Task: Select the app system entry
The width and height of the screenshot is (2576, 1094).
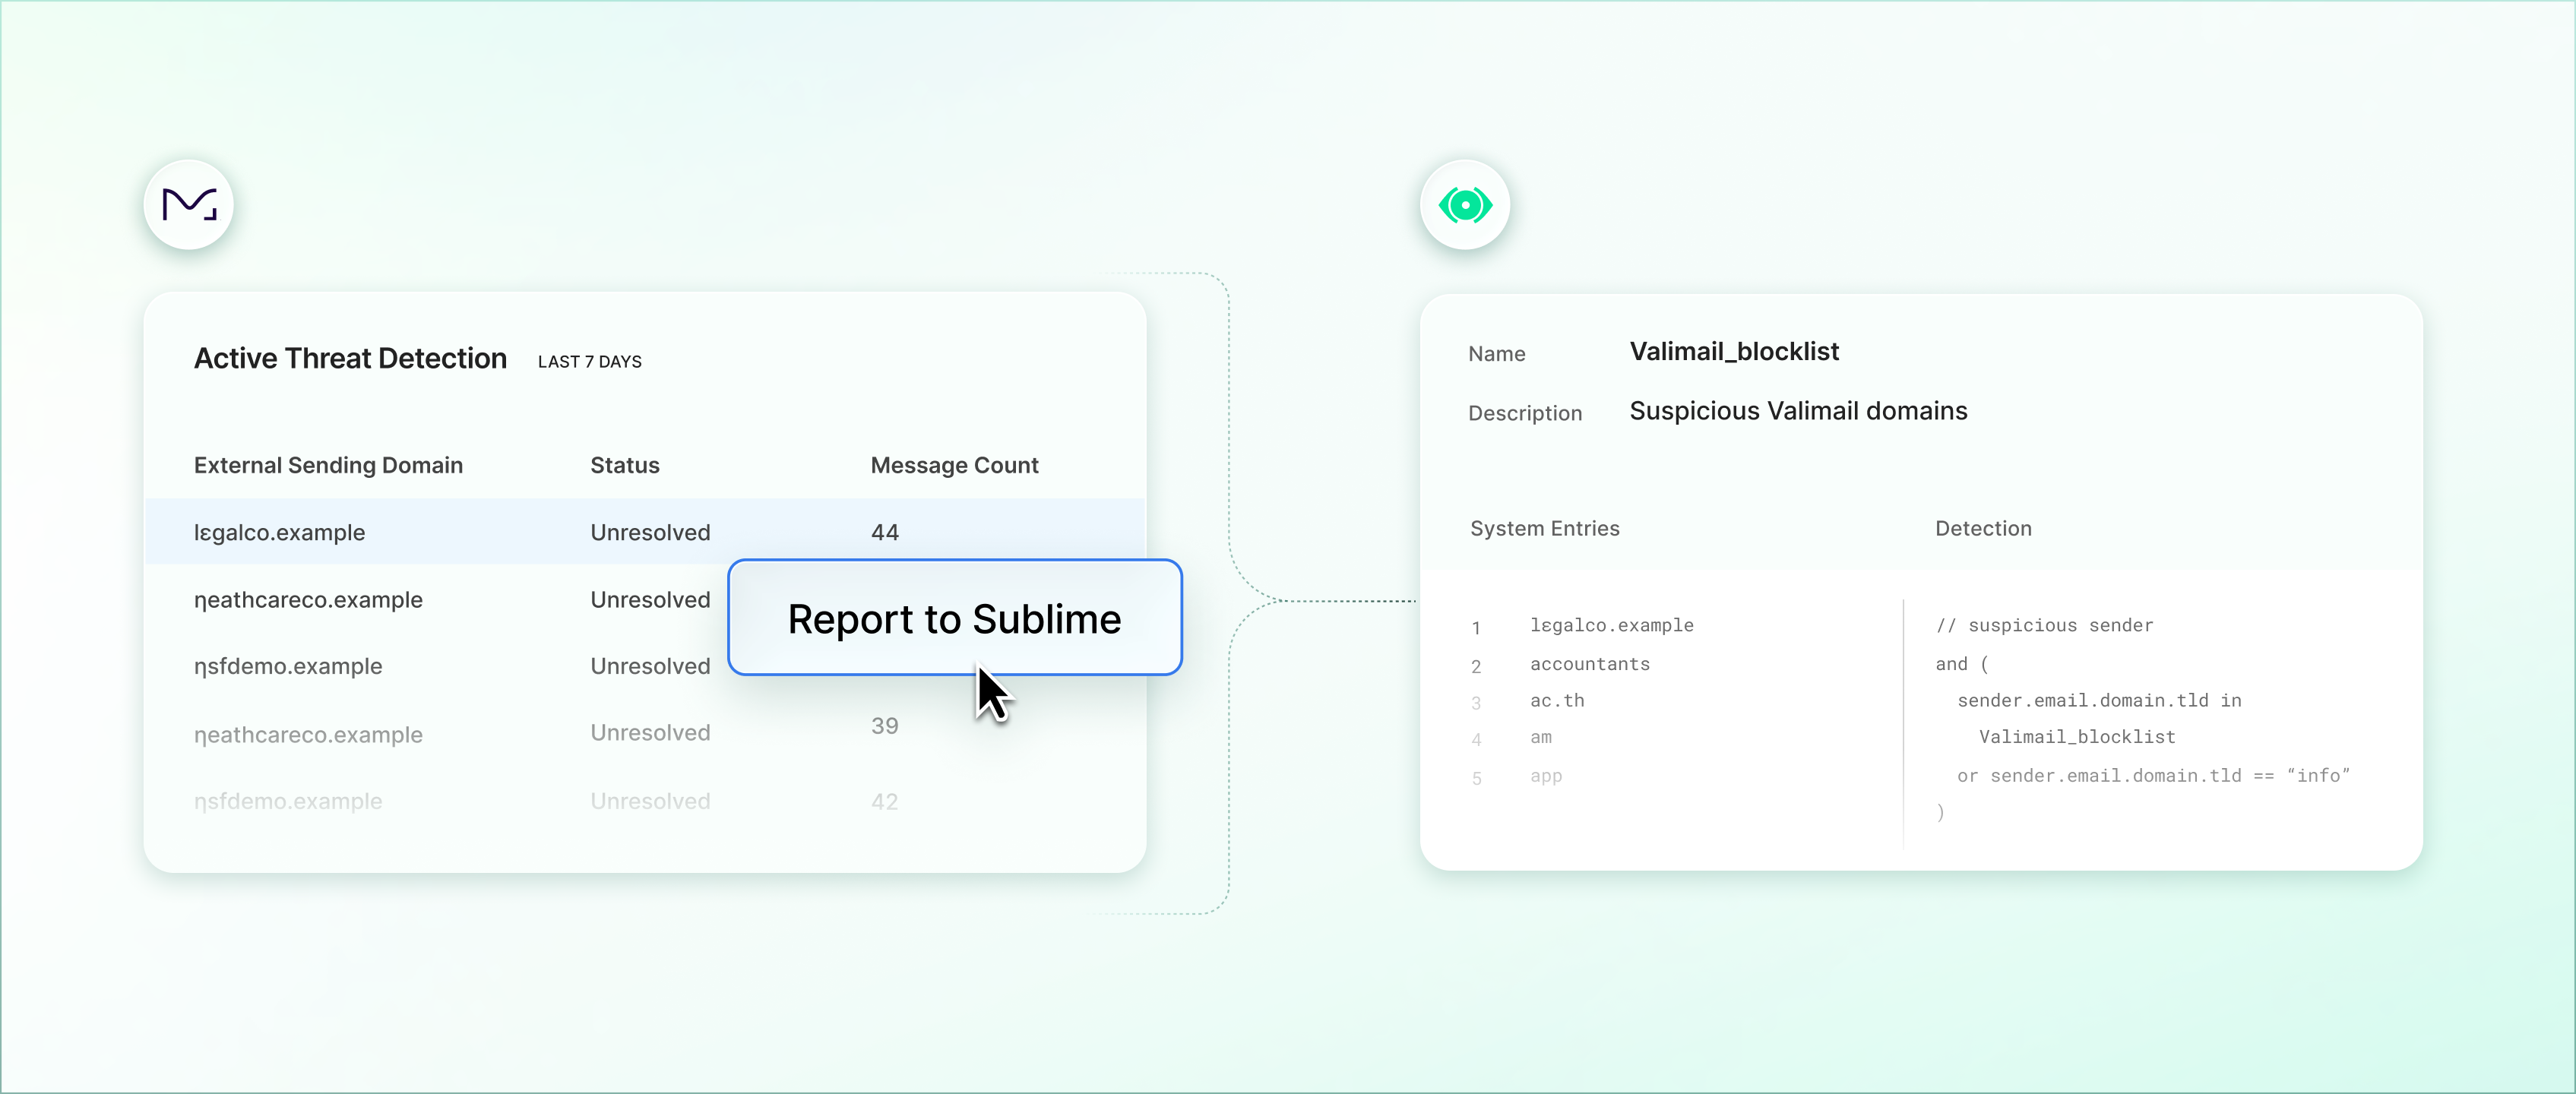Action: pyautogui.click(x=1546, y=777)
